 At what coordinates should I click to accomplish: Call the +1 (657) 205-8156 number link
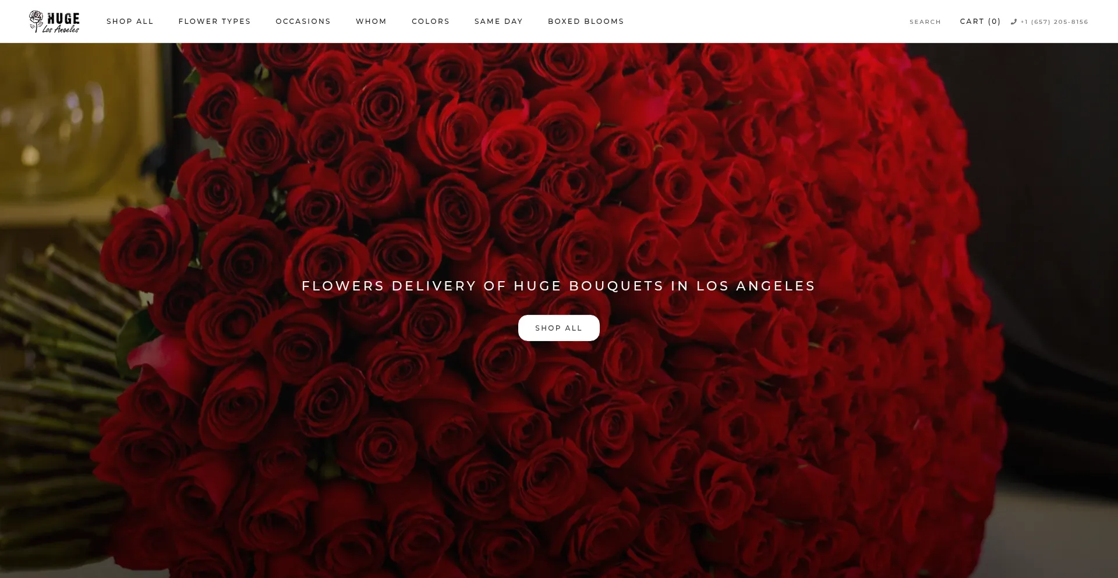point(1054,22)
